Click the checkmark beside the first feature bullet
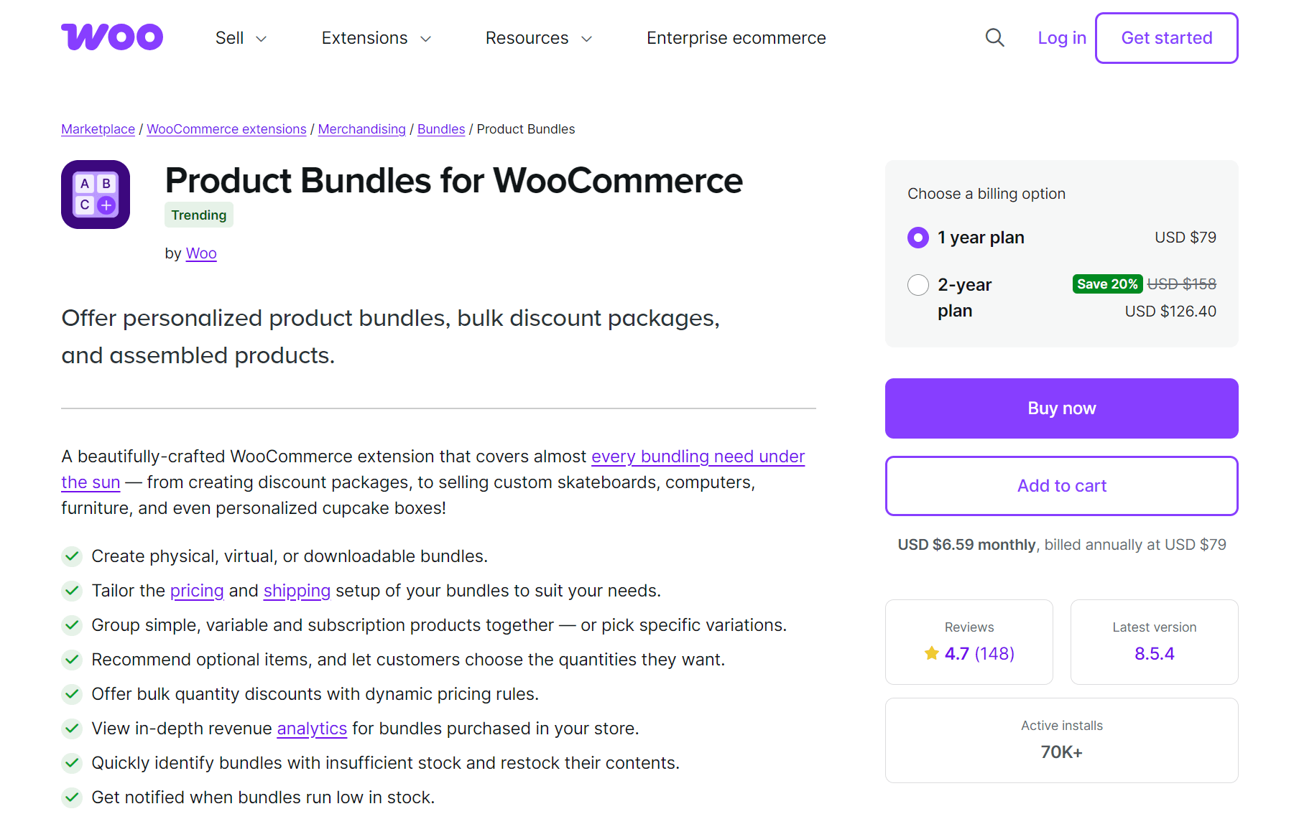Viewport: 1294px width, 814px height. pos(72,556)
